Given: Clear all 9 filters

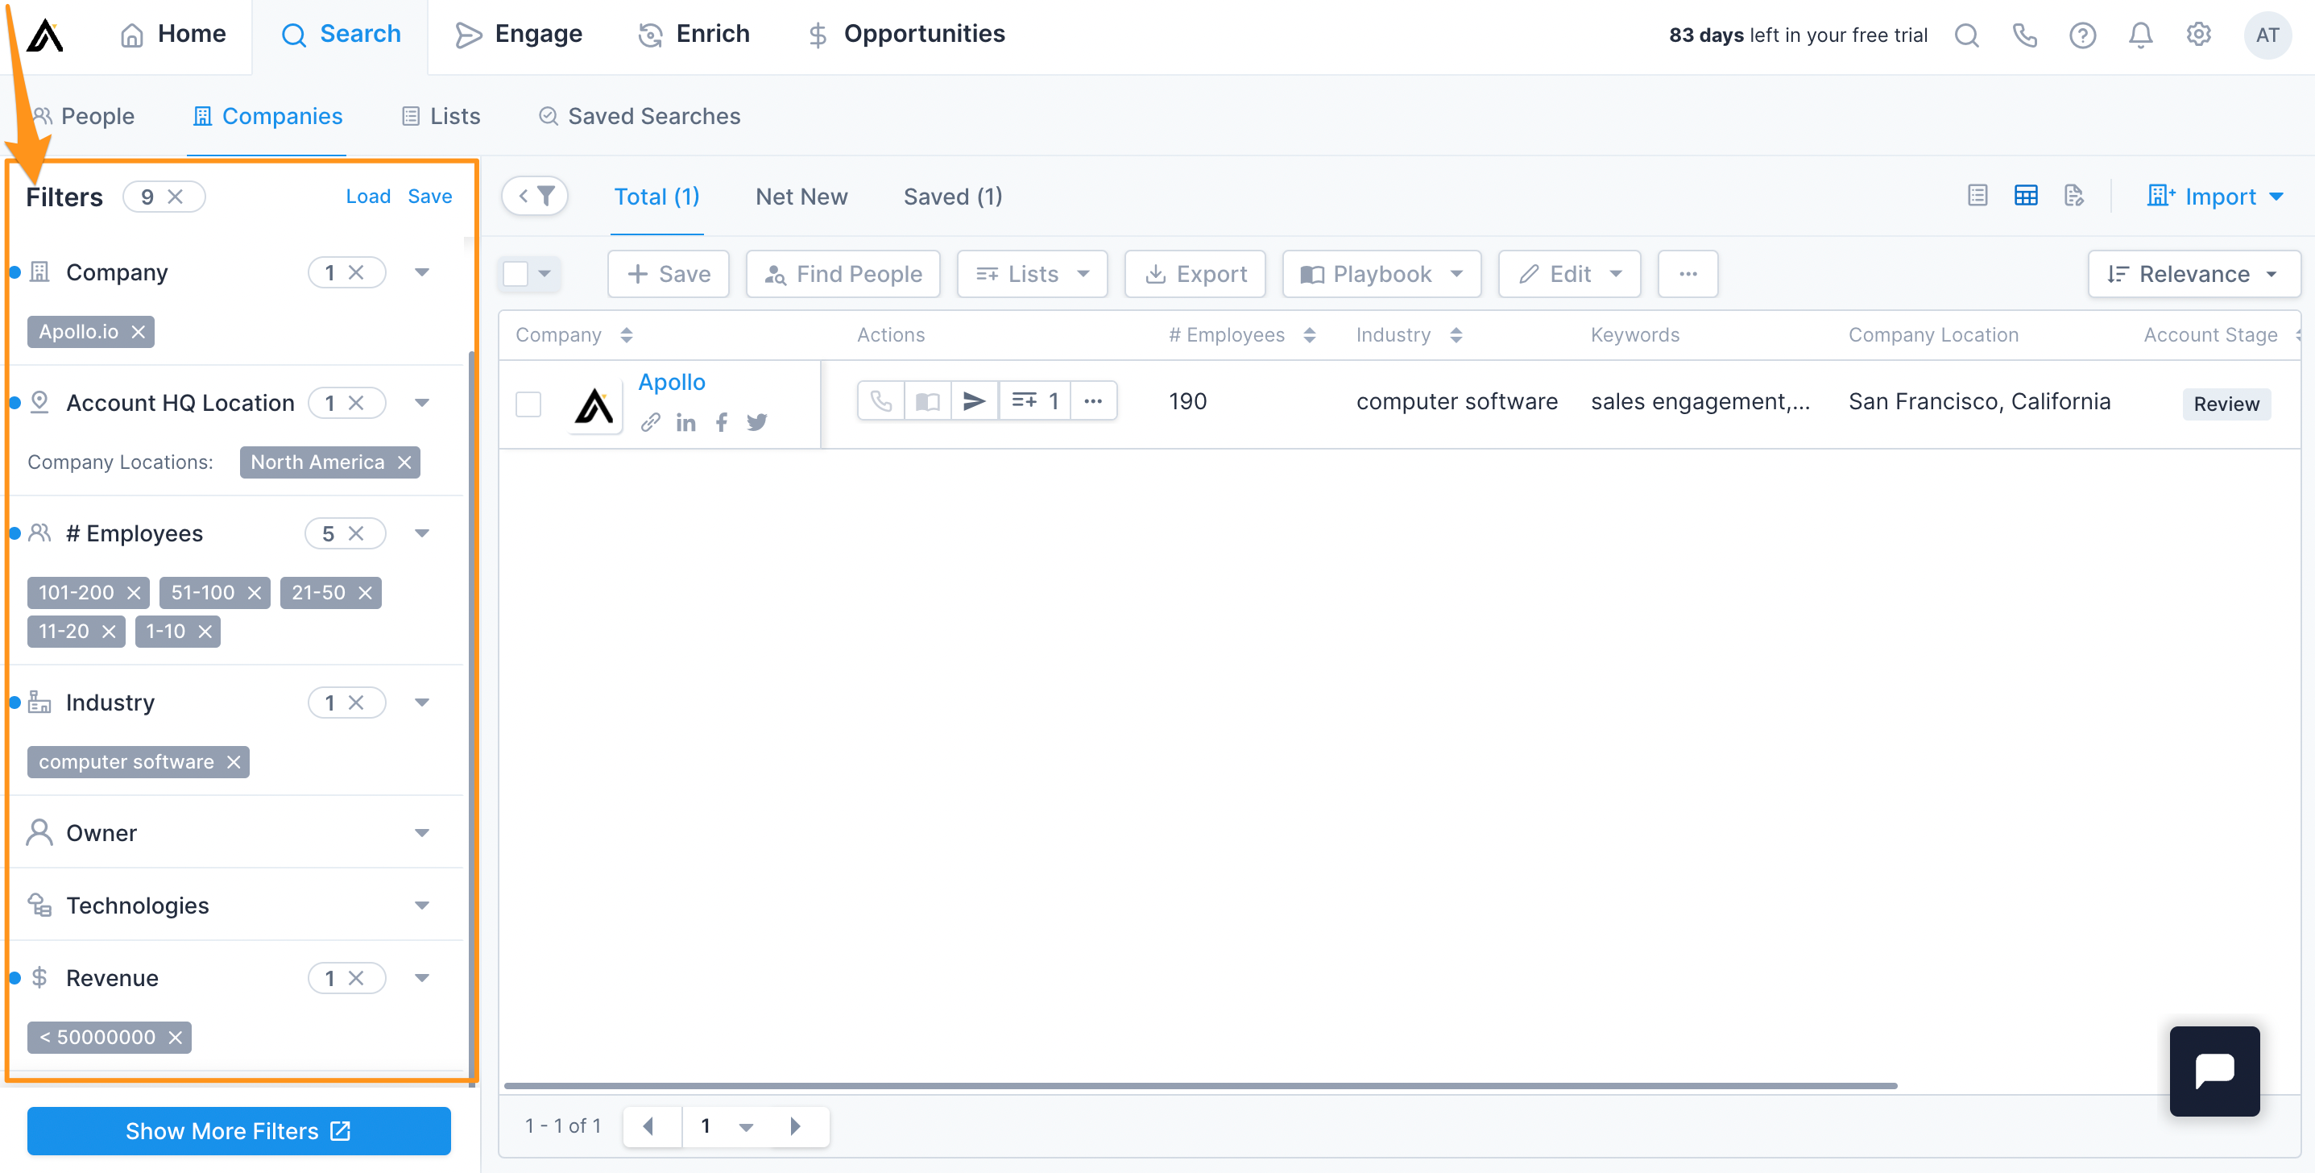Looking at the screenshot, I should click(x=176, y=197).
